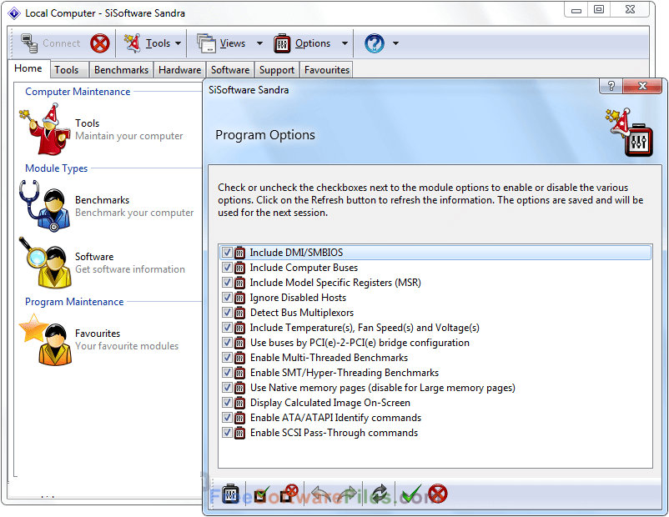The height and width of the screenshot is (517, 669).
Task: Open the Views toolbar button
Action: coord(221,43)
